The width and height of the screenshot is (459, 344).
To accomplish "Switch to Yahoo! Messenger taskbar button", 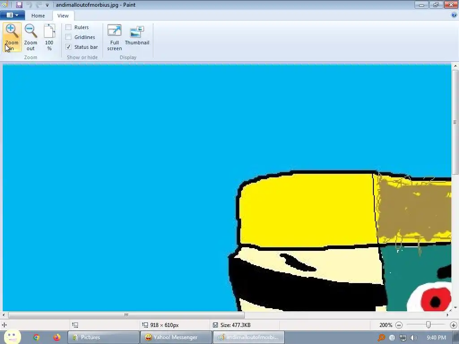I will 176,337.
